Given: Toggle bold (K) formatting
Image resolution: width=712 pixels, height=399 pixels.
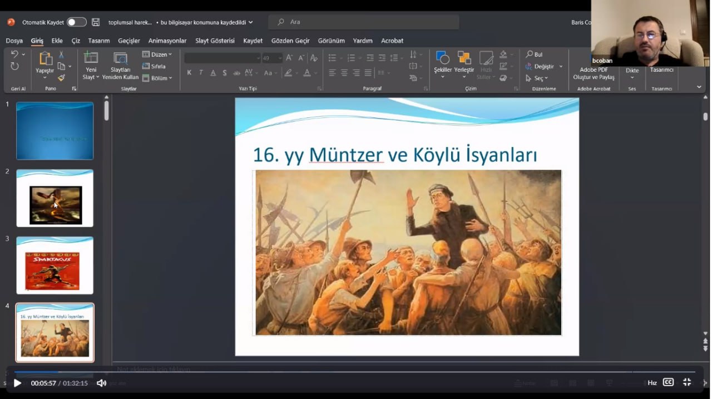Looking at the screenshot, I should point(189,73).
